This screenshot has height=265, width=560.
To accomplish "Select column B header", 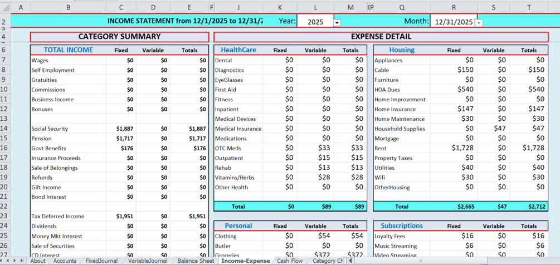I will [x=68, y=7].
